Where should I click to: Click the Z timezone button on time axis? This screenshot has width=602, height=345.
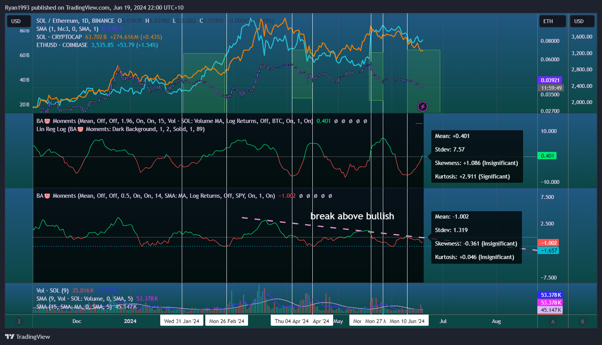(x=19, y=321)
